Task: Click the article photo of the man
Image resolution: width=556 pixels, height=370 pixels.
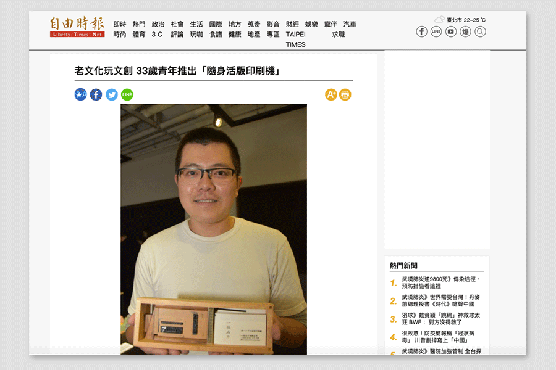Action: 213,228
